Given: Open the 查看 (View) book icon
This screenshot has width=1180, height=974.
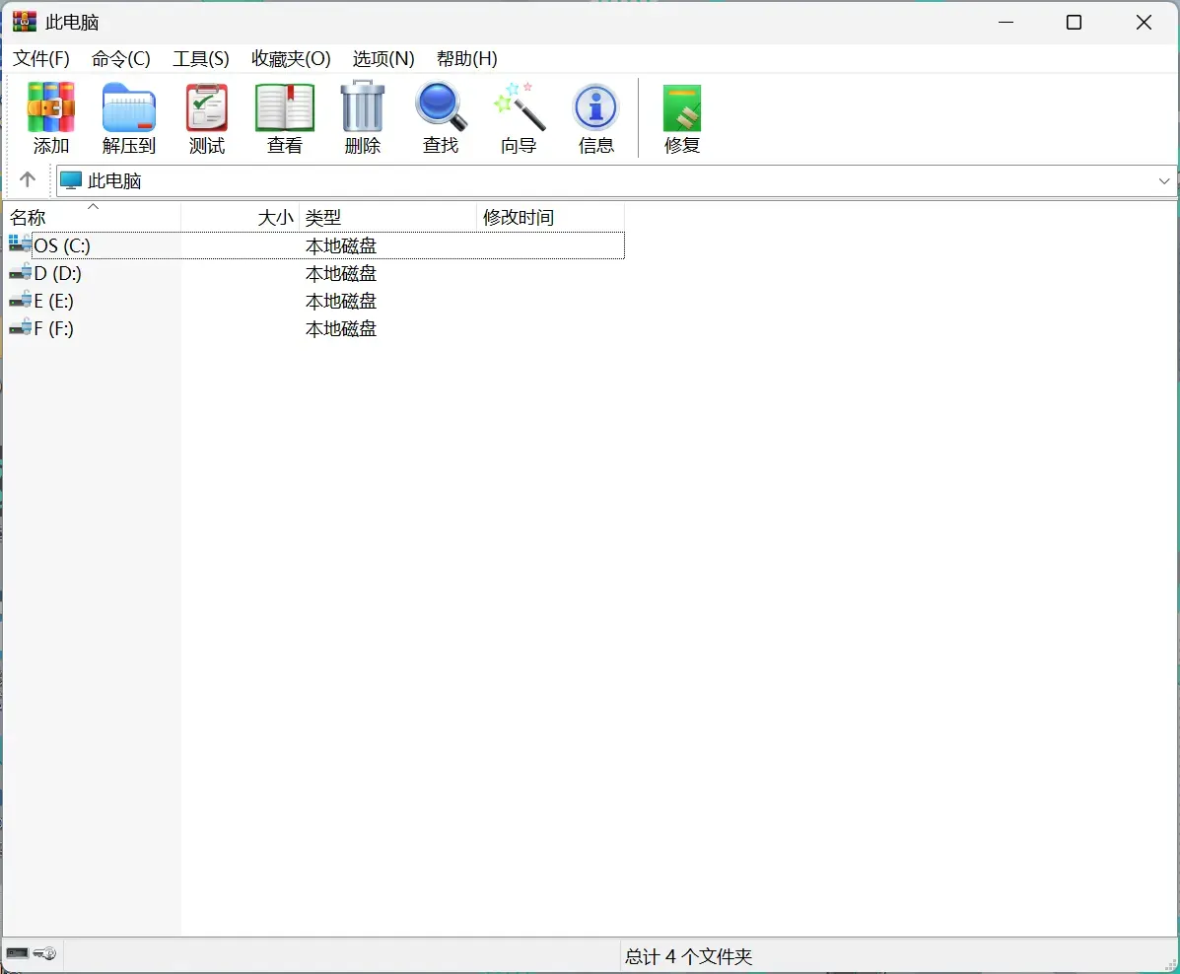Looking at the screenshot, I should click(x=285, y=107).
